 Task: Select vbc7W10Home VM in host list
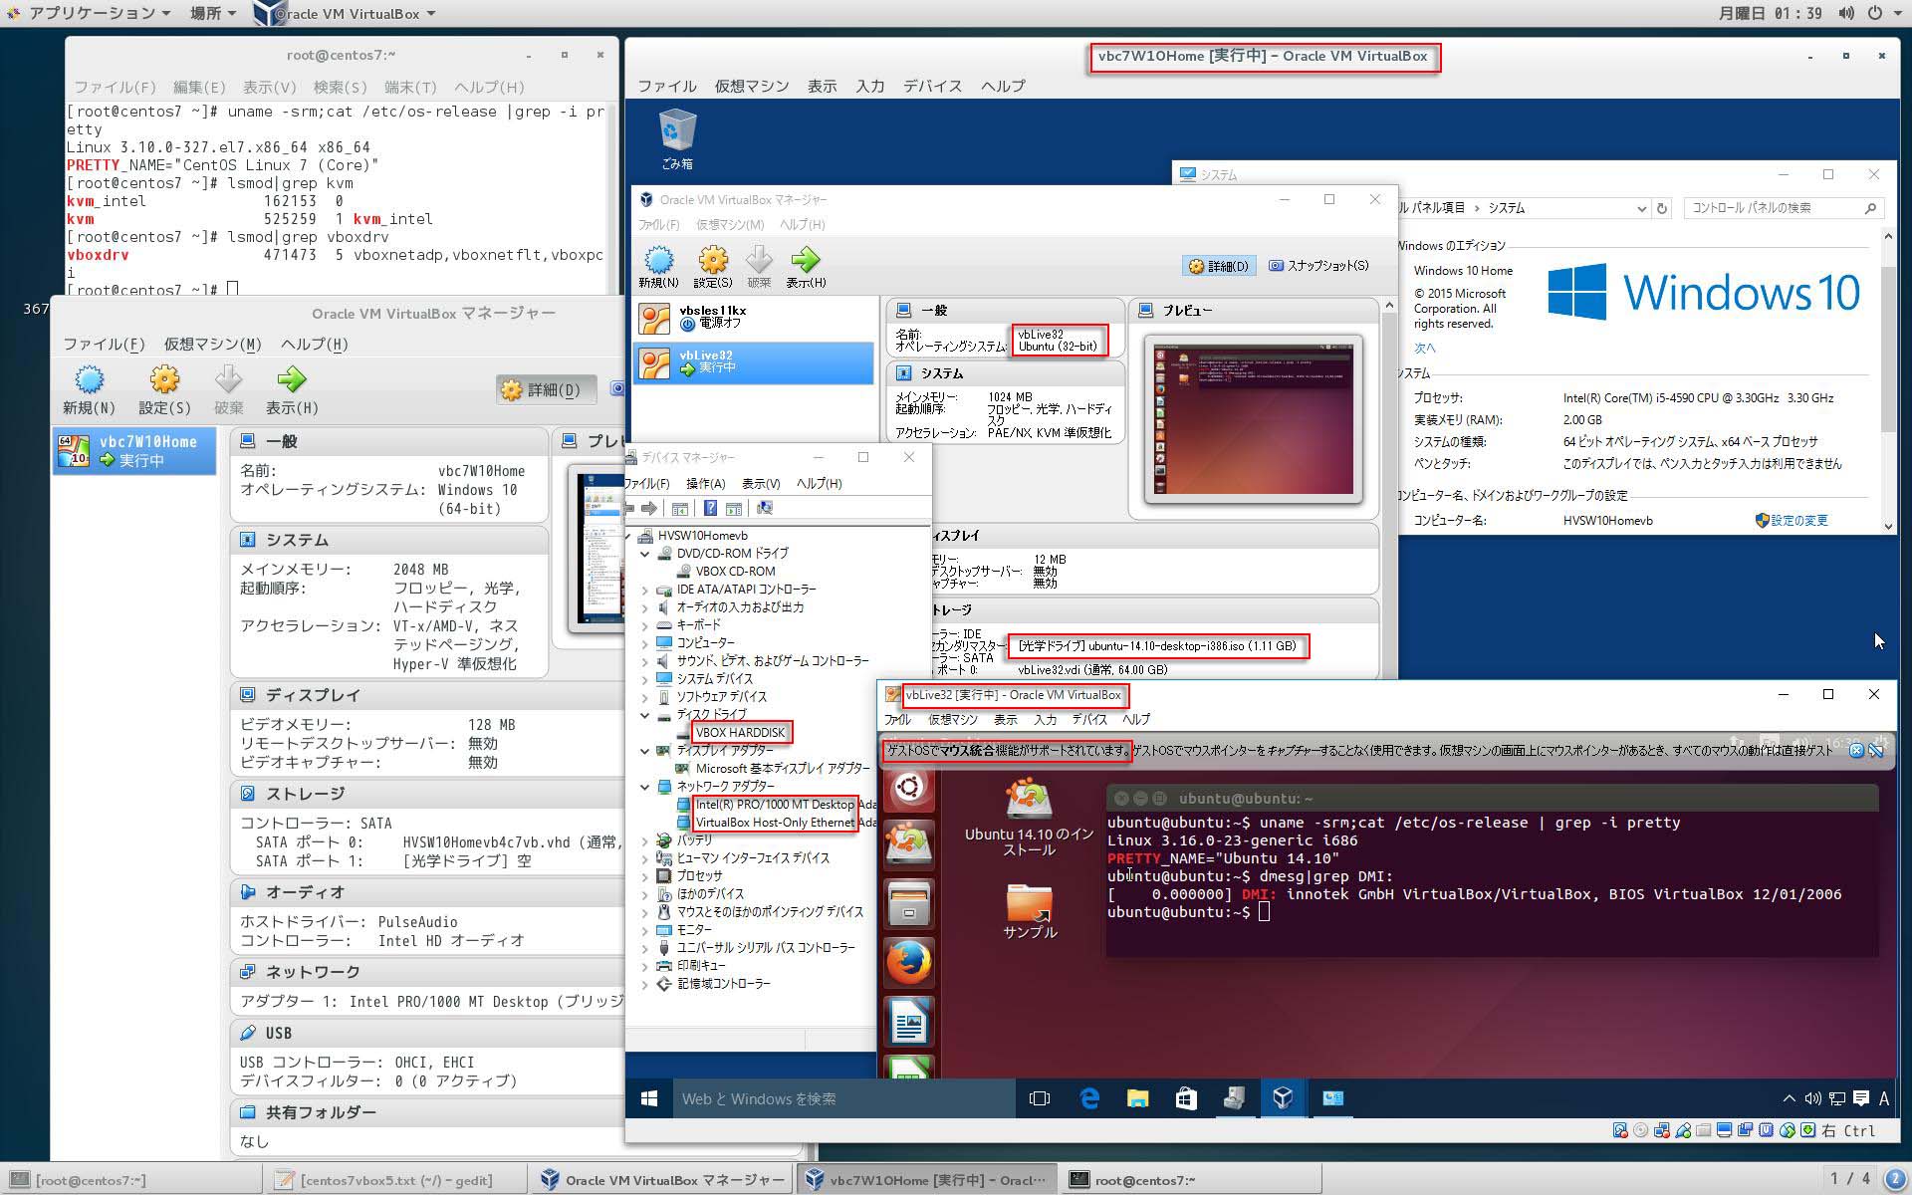point(134,451)
